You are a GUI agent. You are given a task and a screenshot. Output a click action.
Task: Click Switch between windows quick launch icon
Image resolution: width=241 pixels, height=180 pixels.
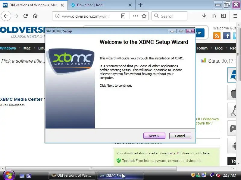pos(29,175)
